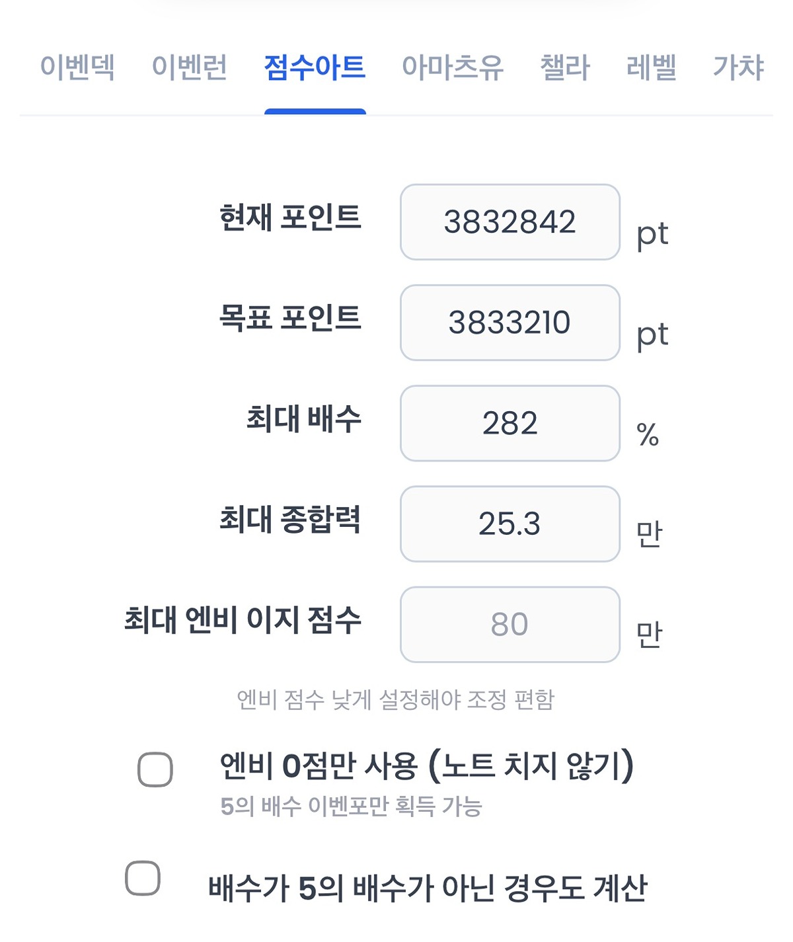The height and width of the screenshot is (942, 793).
Task: Click the 현재 포인트 label
Action: (x=290, y=217)
